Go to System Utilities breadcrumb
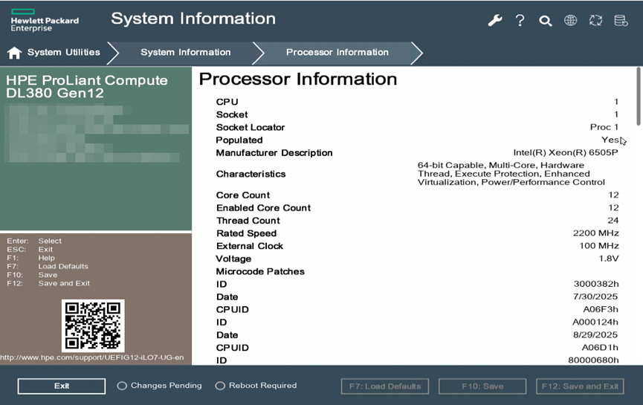 tap(63, 53)
